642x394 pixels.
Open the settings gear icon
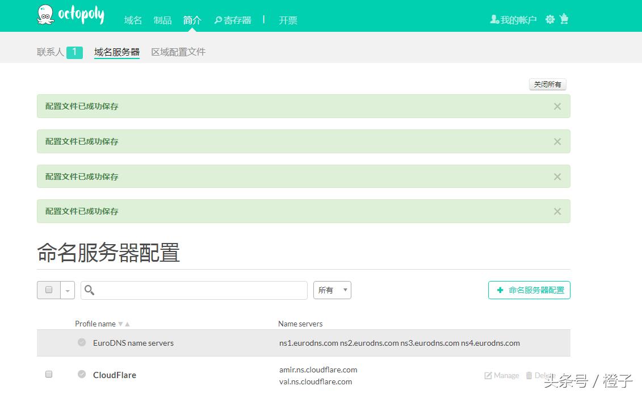click(x=549, y=19)
